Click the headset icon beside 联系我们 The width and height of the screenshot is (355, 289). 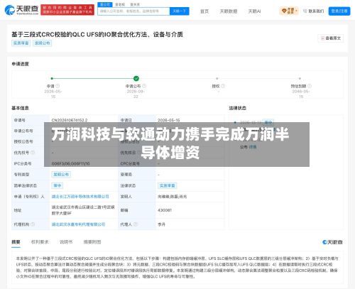pos(305,11)
